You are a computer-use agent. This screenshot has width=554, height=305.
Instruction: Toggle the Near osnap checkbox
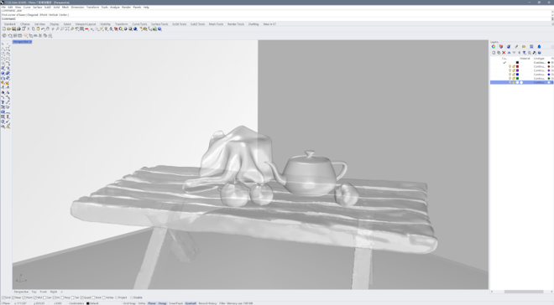click(x=13, y=297)
